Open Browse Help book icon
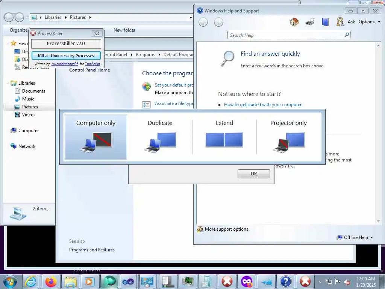The width and height of the screenshot is (385, 289). point(325,22)
